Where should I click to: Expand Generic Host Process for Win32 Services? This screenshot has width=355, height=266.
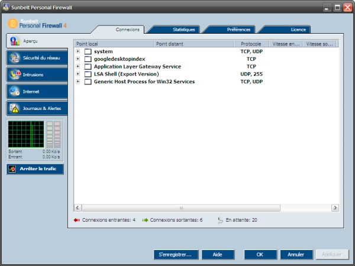[78, 82]
